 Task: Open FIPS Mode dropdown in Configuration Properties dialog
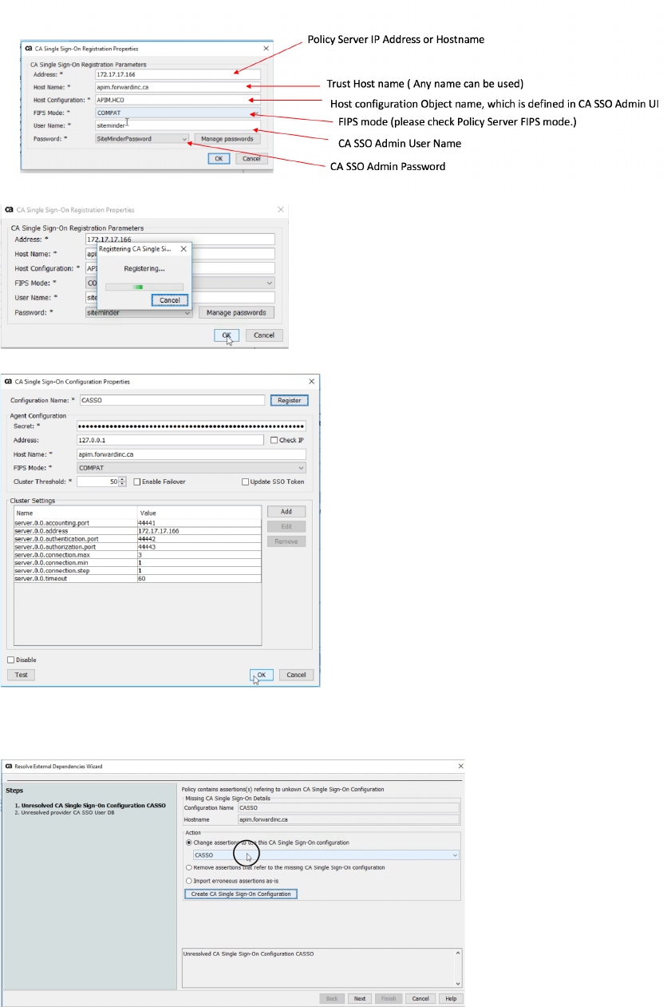click(191, 467)
